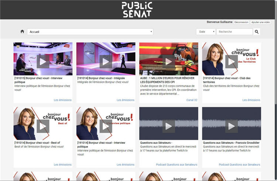Play the Francois Grosdidier podcast

point(232,126)
